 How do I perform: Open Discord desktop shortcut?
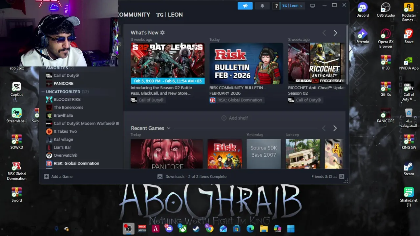[x=363, y=10]
